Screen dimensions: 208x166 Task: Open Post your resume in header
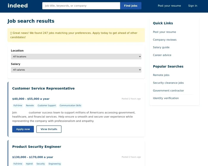click(x=169, y=6)
